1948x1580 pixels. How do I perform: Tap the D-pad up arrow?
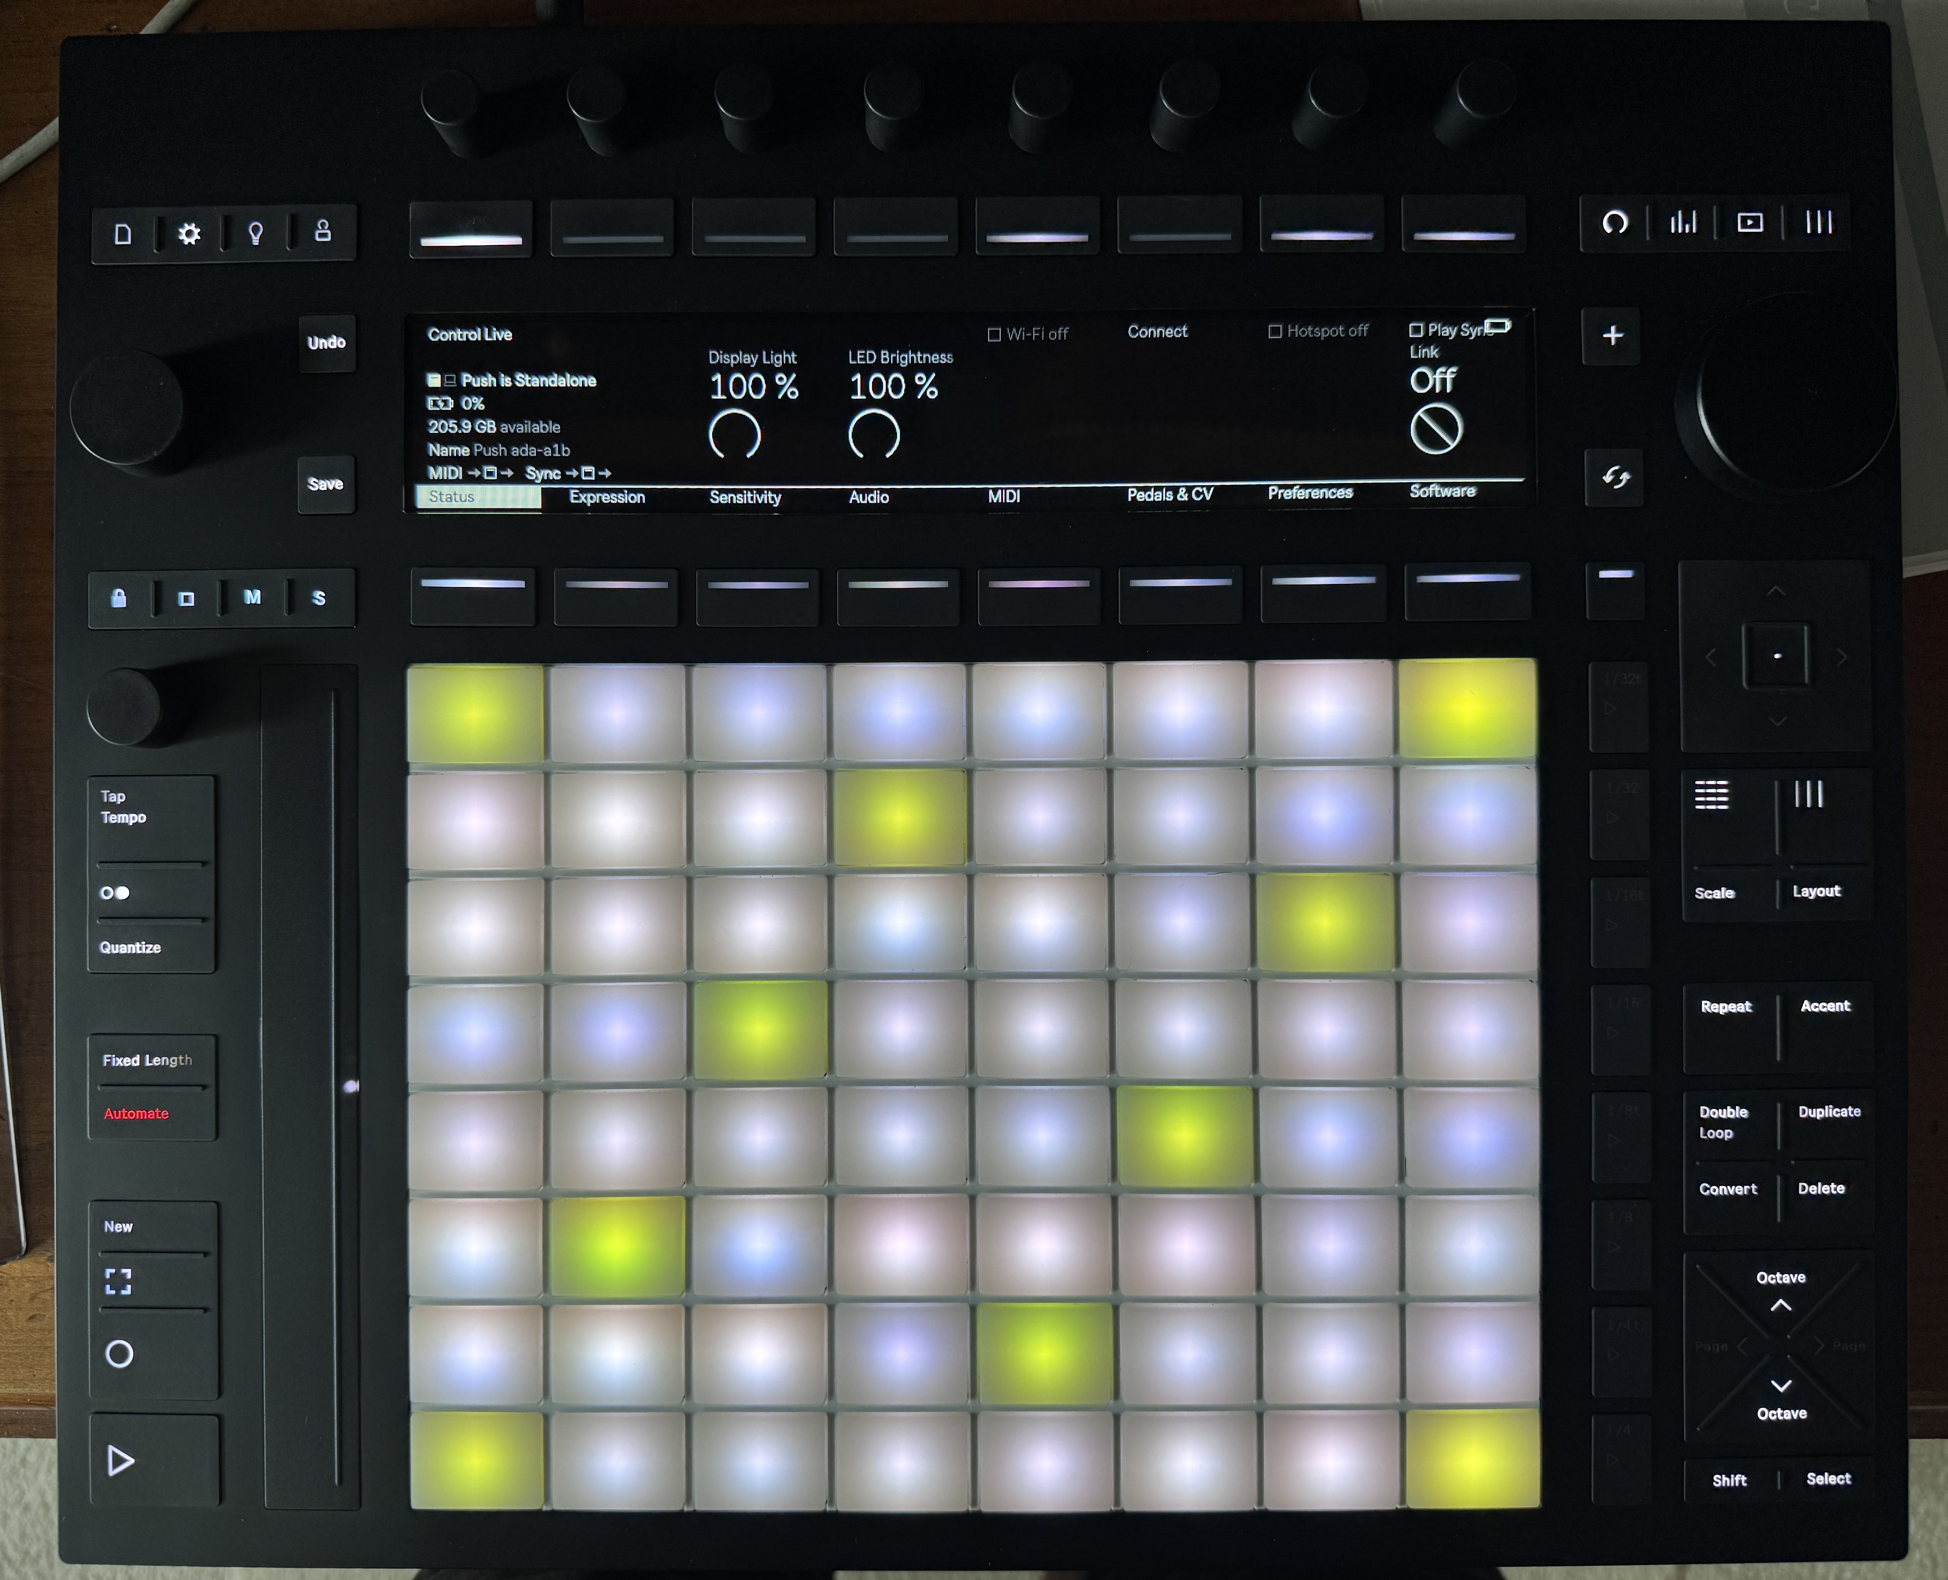click(1776, 591)
